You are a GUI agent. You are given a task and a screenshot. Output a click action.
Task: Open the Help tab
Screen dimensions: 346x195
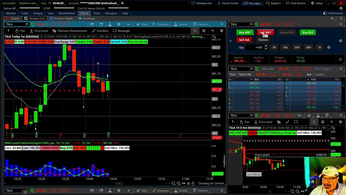point(125,13)
